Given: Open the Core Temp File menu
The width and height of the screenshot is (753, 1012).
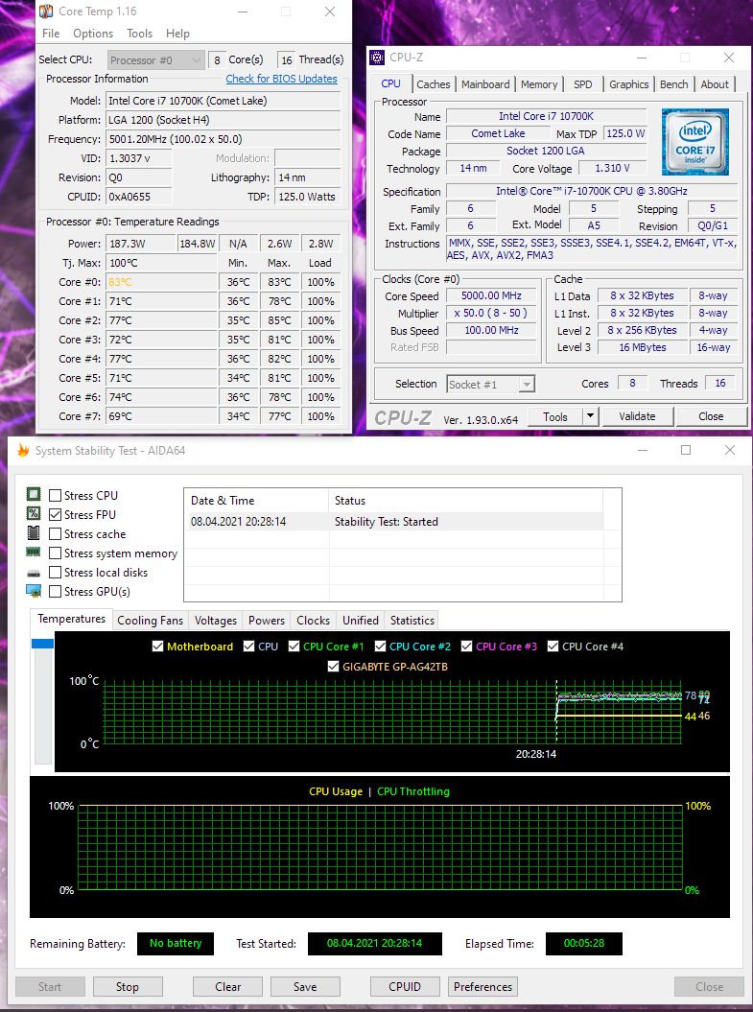Looking at the screenshot, I should coord(51,34).
